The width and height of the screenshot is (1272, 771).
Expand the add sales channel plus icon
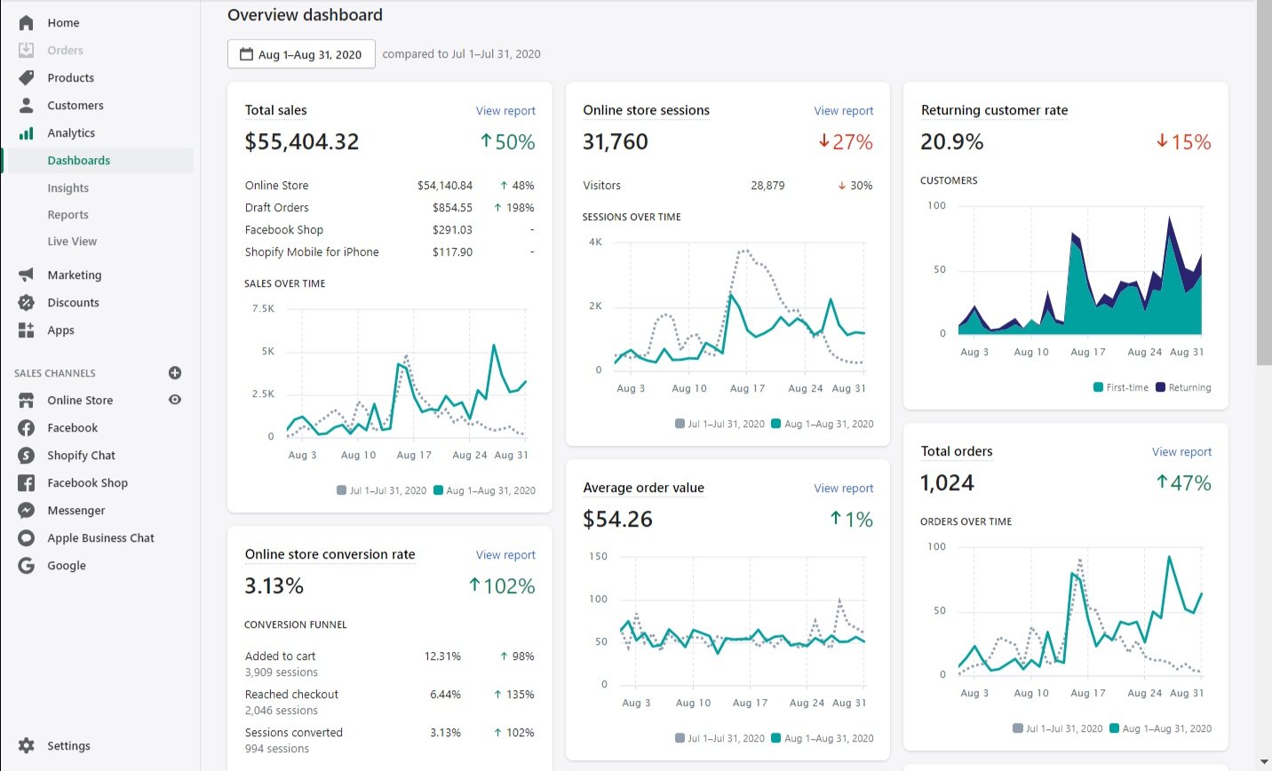coord(174,372)
